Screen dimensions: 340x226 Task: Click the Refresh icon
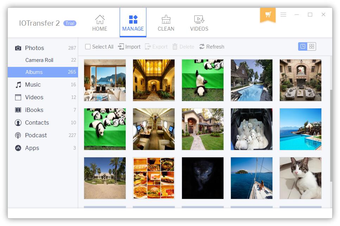[202, 47]
